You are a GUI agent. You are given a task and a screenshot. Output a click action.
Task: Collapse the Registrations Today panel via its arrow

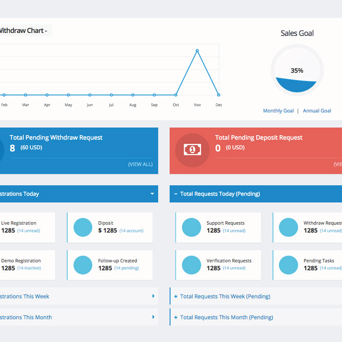tap(152, 194)
